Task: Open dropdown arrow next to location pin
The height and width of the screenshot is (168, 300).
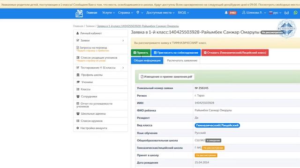Action: pyautogui.click(x=142, y=13)
